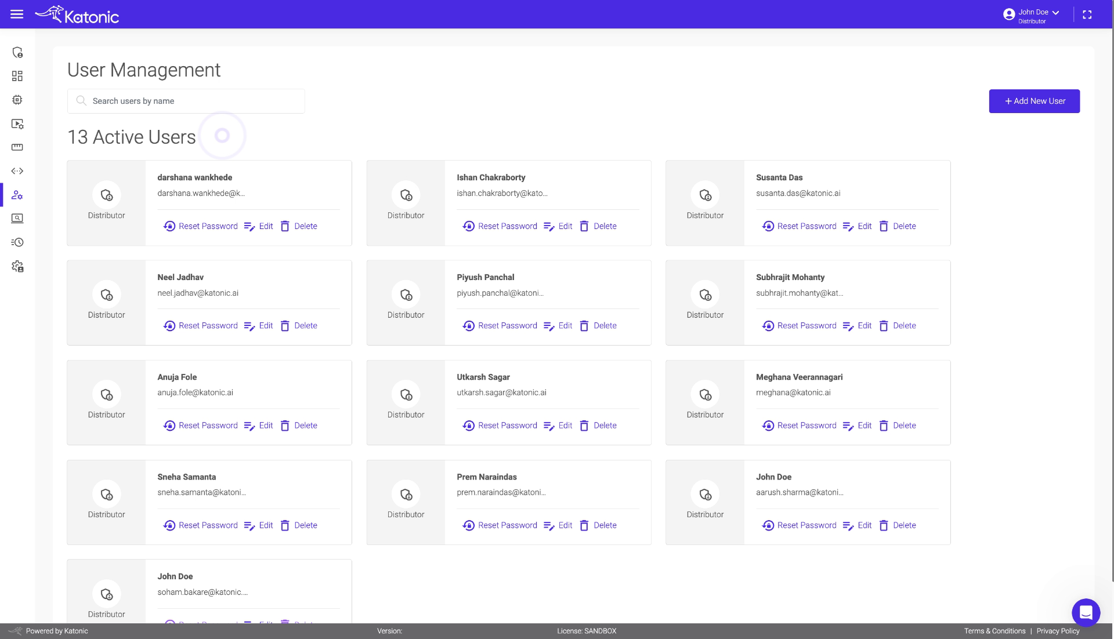Screen dimensions: 1114x639
Task: Click the CPU chip icon in the sidebar
Action: [17, 100]
